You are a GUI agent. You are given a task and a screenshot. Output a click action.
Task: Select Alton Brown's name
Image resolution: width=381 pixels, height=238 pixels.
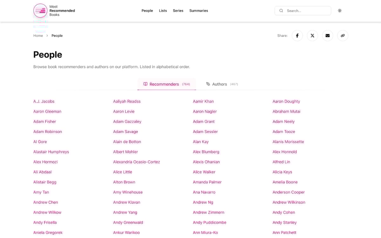click(x=124, y=182)
